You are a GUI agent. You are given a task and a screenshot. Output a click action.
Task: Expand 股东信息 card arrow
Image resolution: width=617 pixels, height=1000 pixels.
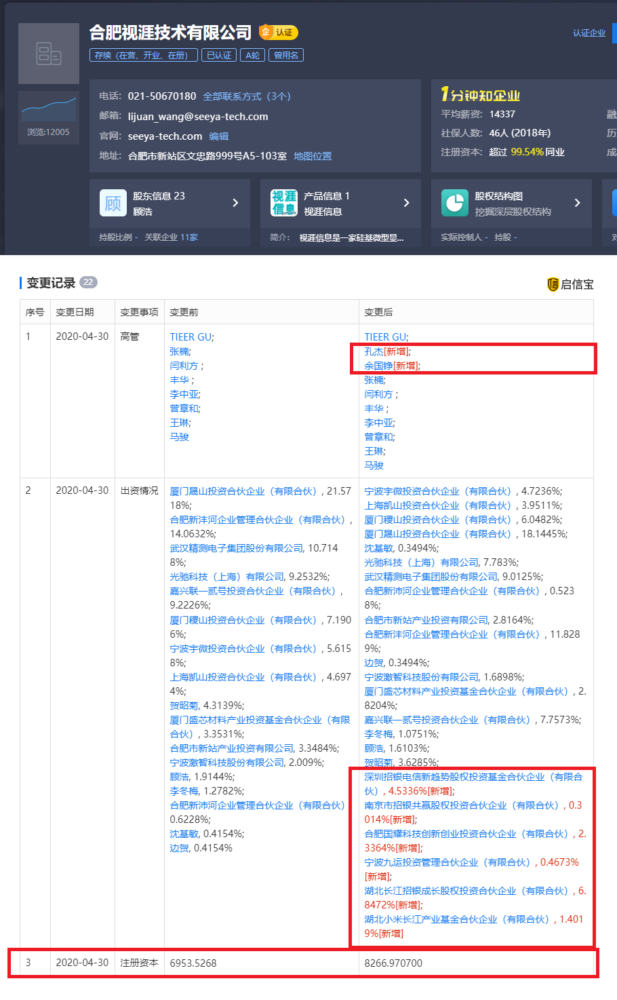[235, 203]
